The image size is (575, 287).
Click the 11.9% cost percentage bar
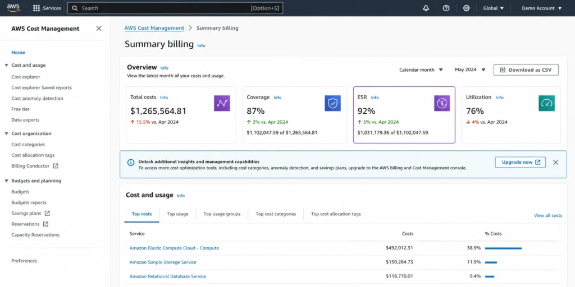point(491,262)
